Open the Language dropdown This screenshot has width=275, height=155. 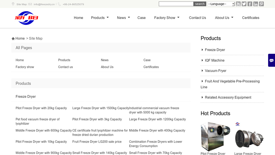tap(221, 4)
